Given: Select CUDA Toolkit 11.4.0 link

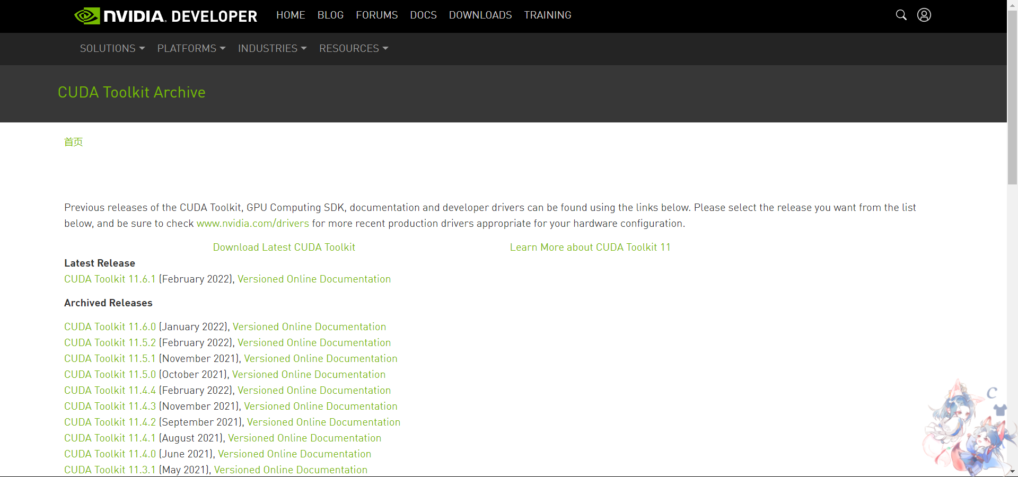Looking at the screenshot, I should tap(110, 454).
